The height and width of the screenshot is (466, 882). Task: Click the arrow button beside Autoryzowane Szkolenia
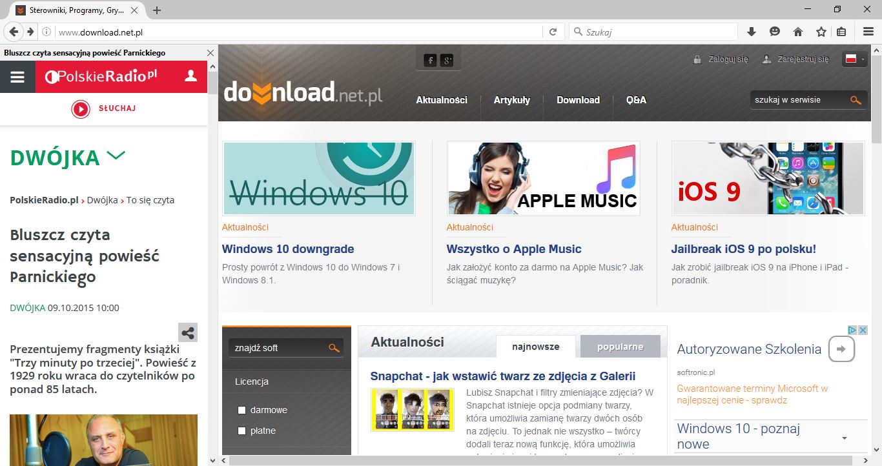click(841, 349)
